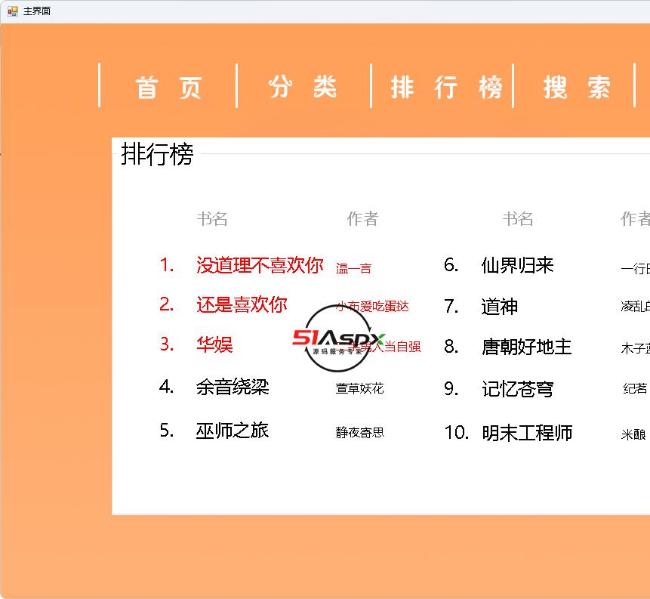Open the book 唐朝好地主
The width and height of the screenshot is (650, 599).
(x=526, y=347)
